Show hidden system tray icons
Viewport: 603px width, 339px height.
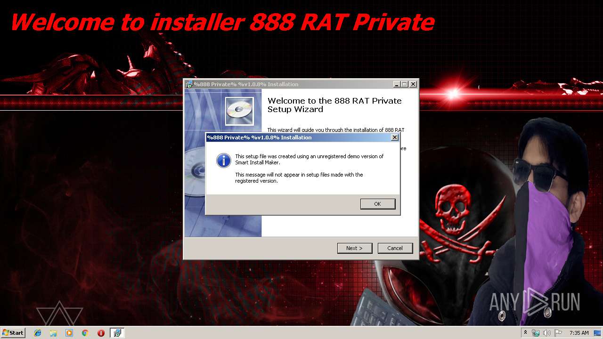[x=525, y=332]
